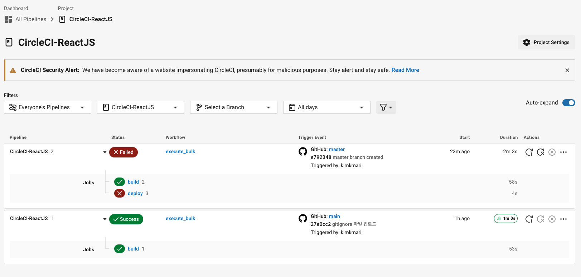
Task: Click the 1m 0s duration insights badge
Action: 505,218
